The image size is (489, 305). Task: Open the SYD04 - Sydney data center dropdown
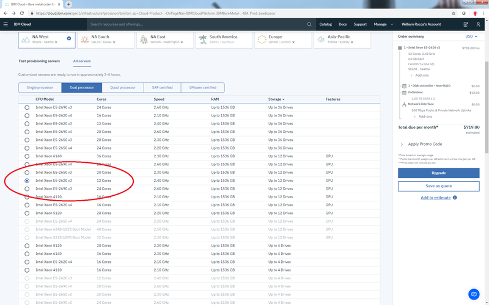click(x=340, y=42)
